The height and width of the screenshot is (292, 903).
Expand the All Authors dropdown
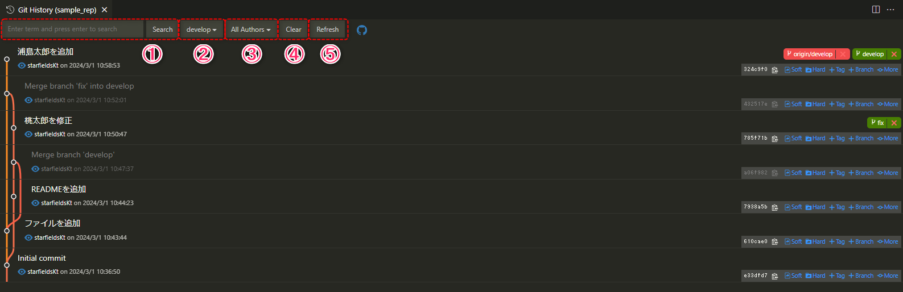(251, 30)
